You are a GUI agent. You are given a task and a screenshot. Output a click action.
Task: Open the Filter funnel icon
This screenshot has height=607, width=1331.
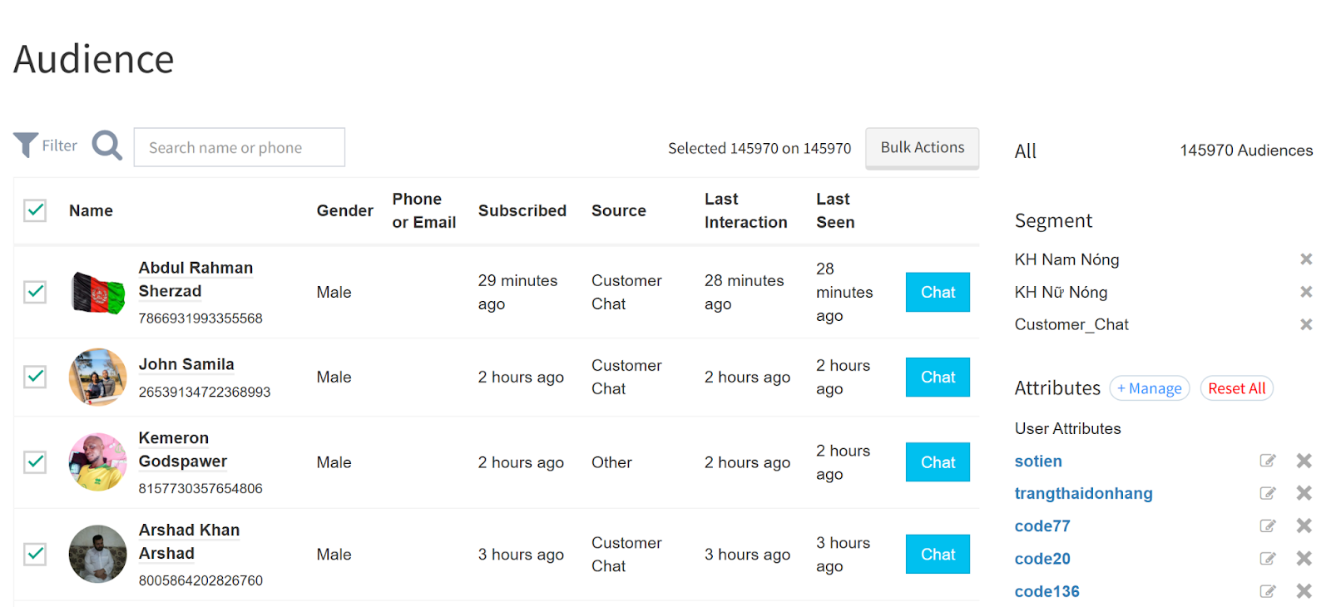click(26, 146)
